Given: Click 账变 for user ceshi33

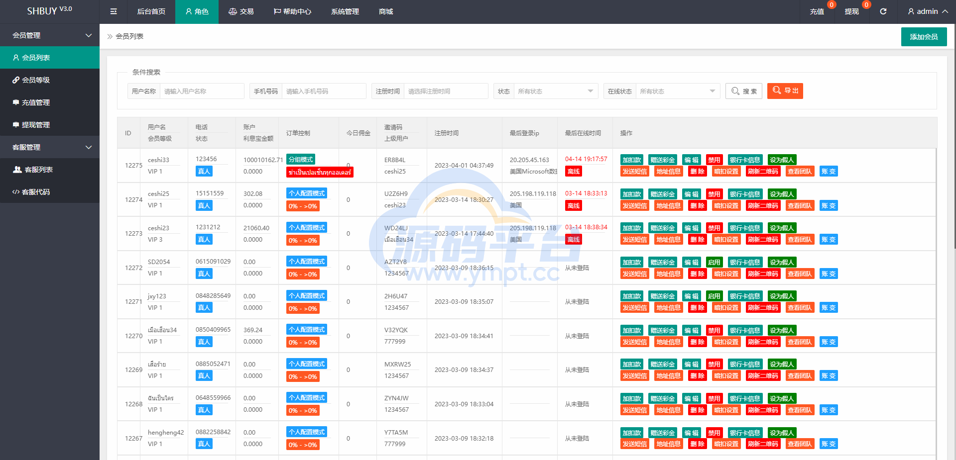Looking at the screenshot, I should (829, 171).
